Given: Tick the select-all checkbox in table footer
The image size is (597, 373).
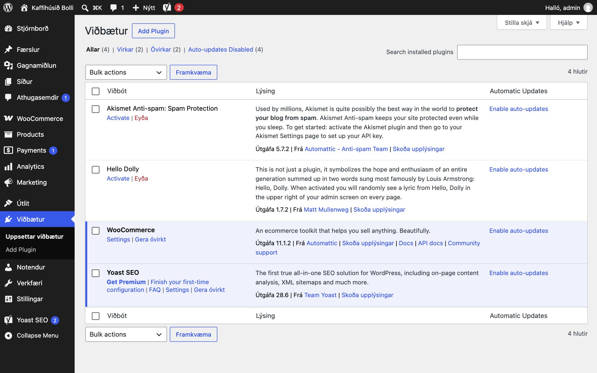Looking at the screenshot, I should pos(96,316).
